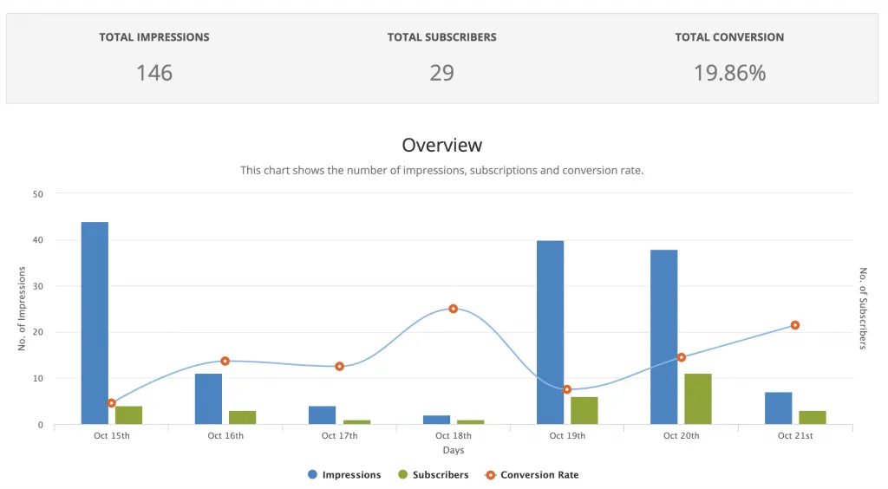Click the Oct 15th conversion rate marker
Image resolution: width=888 pixels, height=489 pixels.
112,403
